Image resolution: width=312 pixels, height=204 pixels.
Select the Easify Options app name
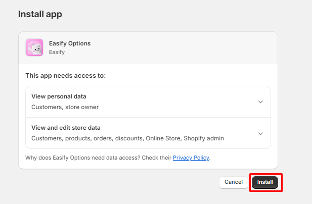70,43
